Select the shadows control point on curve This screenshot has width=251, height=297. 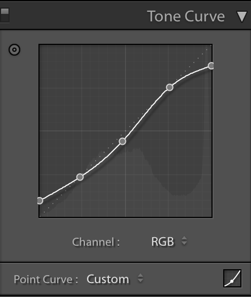pyautogui.click(x=80, y=177)
